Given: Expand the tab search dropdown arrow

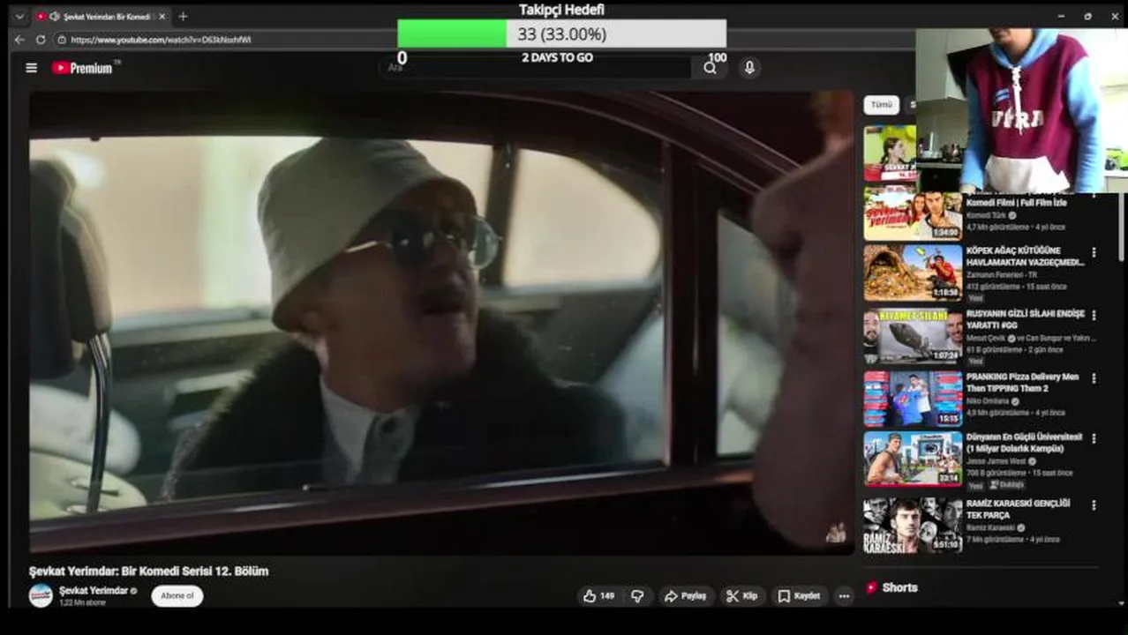Looking at the screenshot, I should pos(19,16).
